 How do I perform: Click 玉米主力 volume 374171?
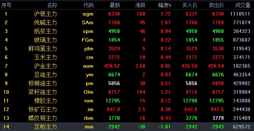[x=242, y=57]
